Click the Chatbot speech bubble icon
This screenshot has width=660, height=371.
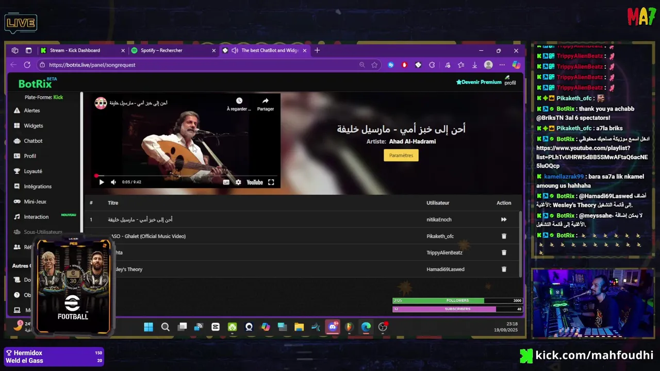(x=17, y=141)
